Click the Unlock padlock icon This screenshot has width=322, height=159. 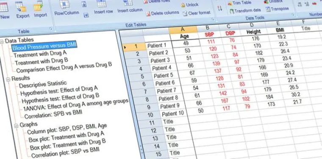click(183, 5)
